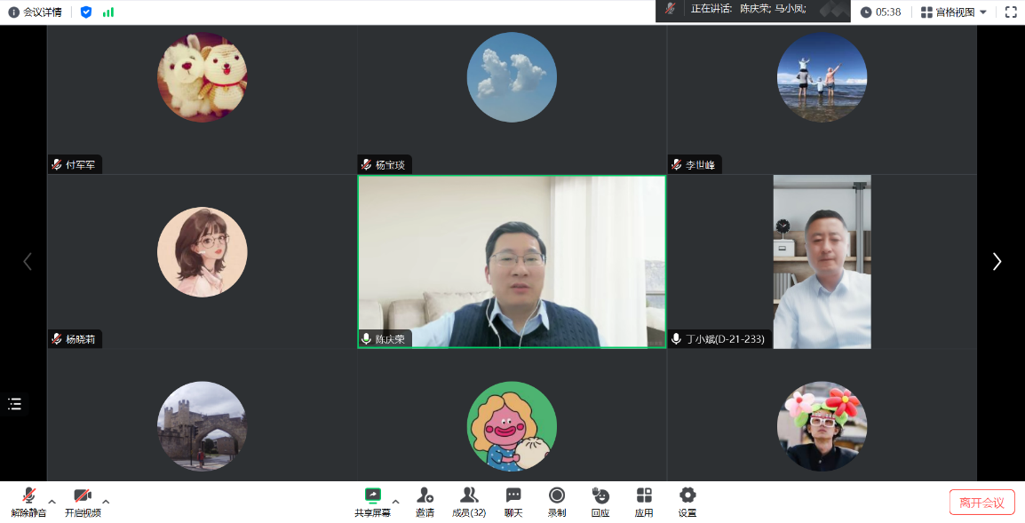Turn on the camera via 开启视频
This screenshot has height=523, width=1025.
[x=83, y=502]
